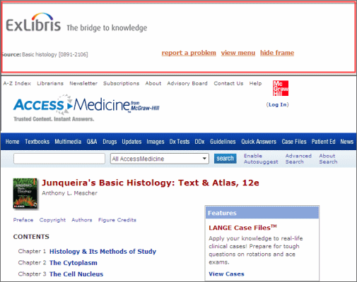Open the Advisory Board link
Screen dimensions: 357x282
187,83
